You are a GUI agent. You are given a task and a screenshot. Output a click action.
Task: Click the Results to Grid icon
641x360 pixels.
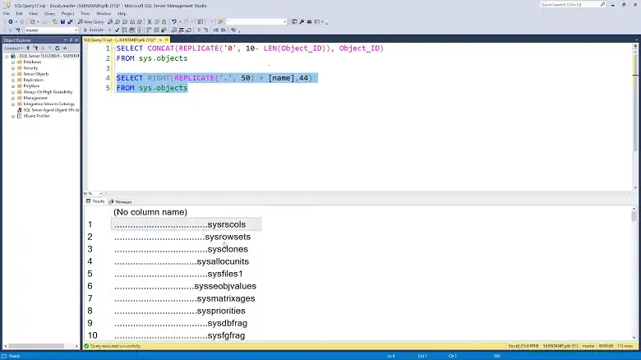(x=181, y=30)
